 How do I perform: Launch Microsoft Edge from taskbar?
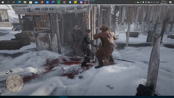[19, 2]
